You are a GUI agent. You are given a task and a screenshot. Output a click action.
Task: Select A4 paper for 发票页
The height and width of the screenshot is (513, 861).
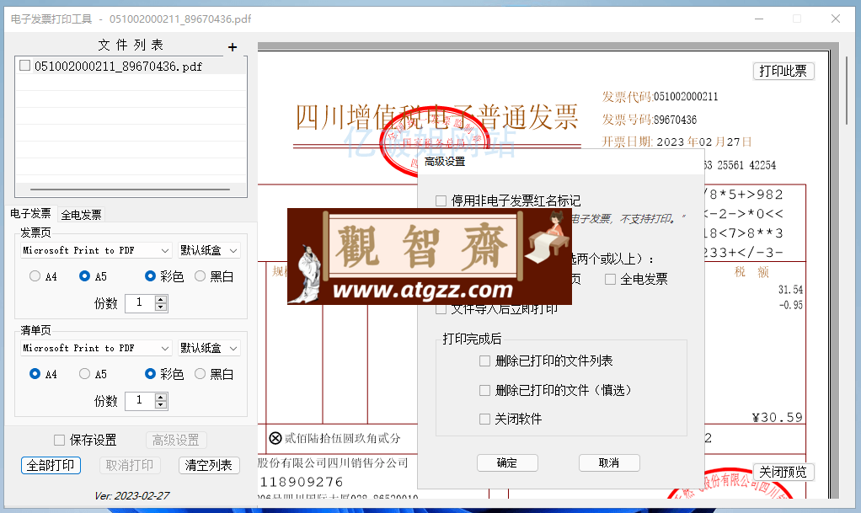[x=35, y=276]
